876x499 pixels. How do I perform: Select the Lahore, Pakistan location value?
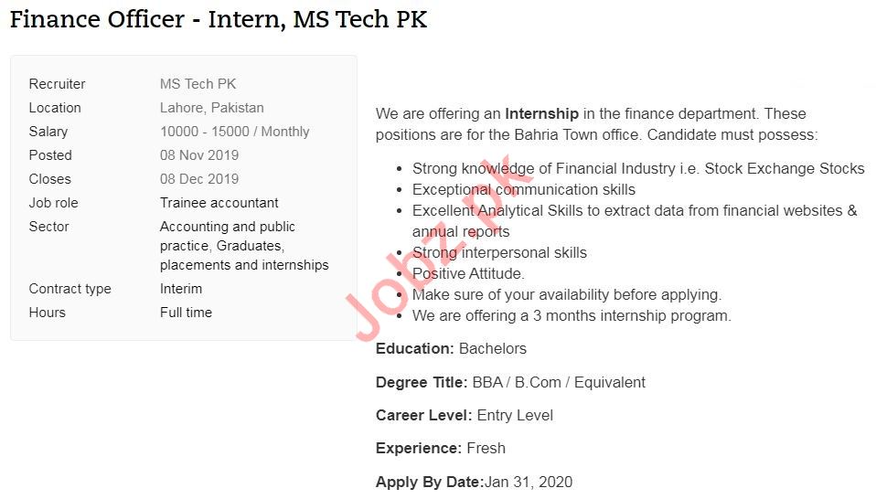211,108
